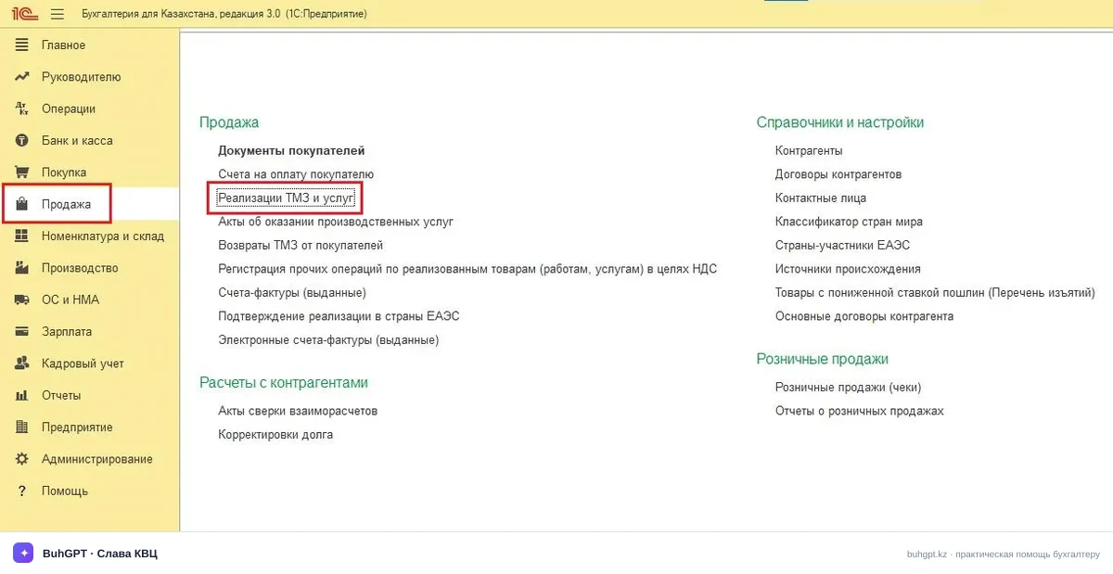Open Счета на оплату покупателю
This screenshot has width=1113, height=574.
[296, 174]
